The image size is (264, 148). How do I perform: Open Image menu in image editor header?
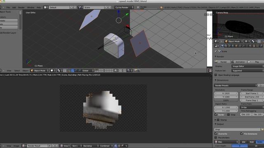(x=16, y=146)
